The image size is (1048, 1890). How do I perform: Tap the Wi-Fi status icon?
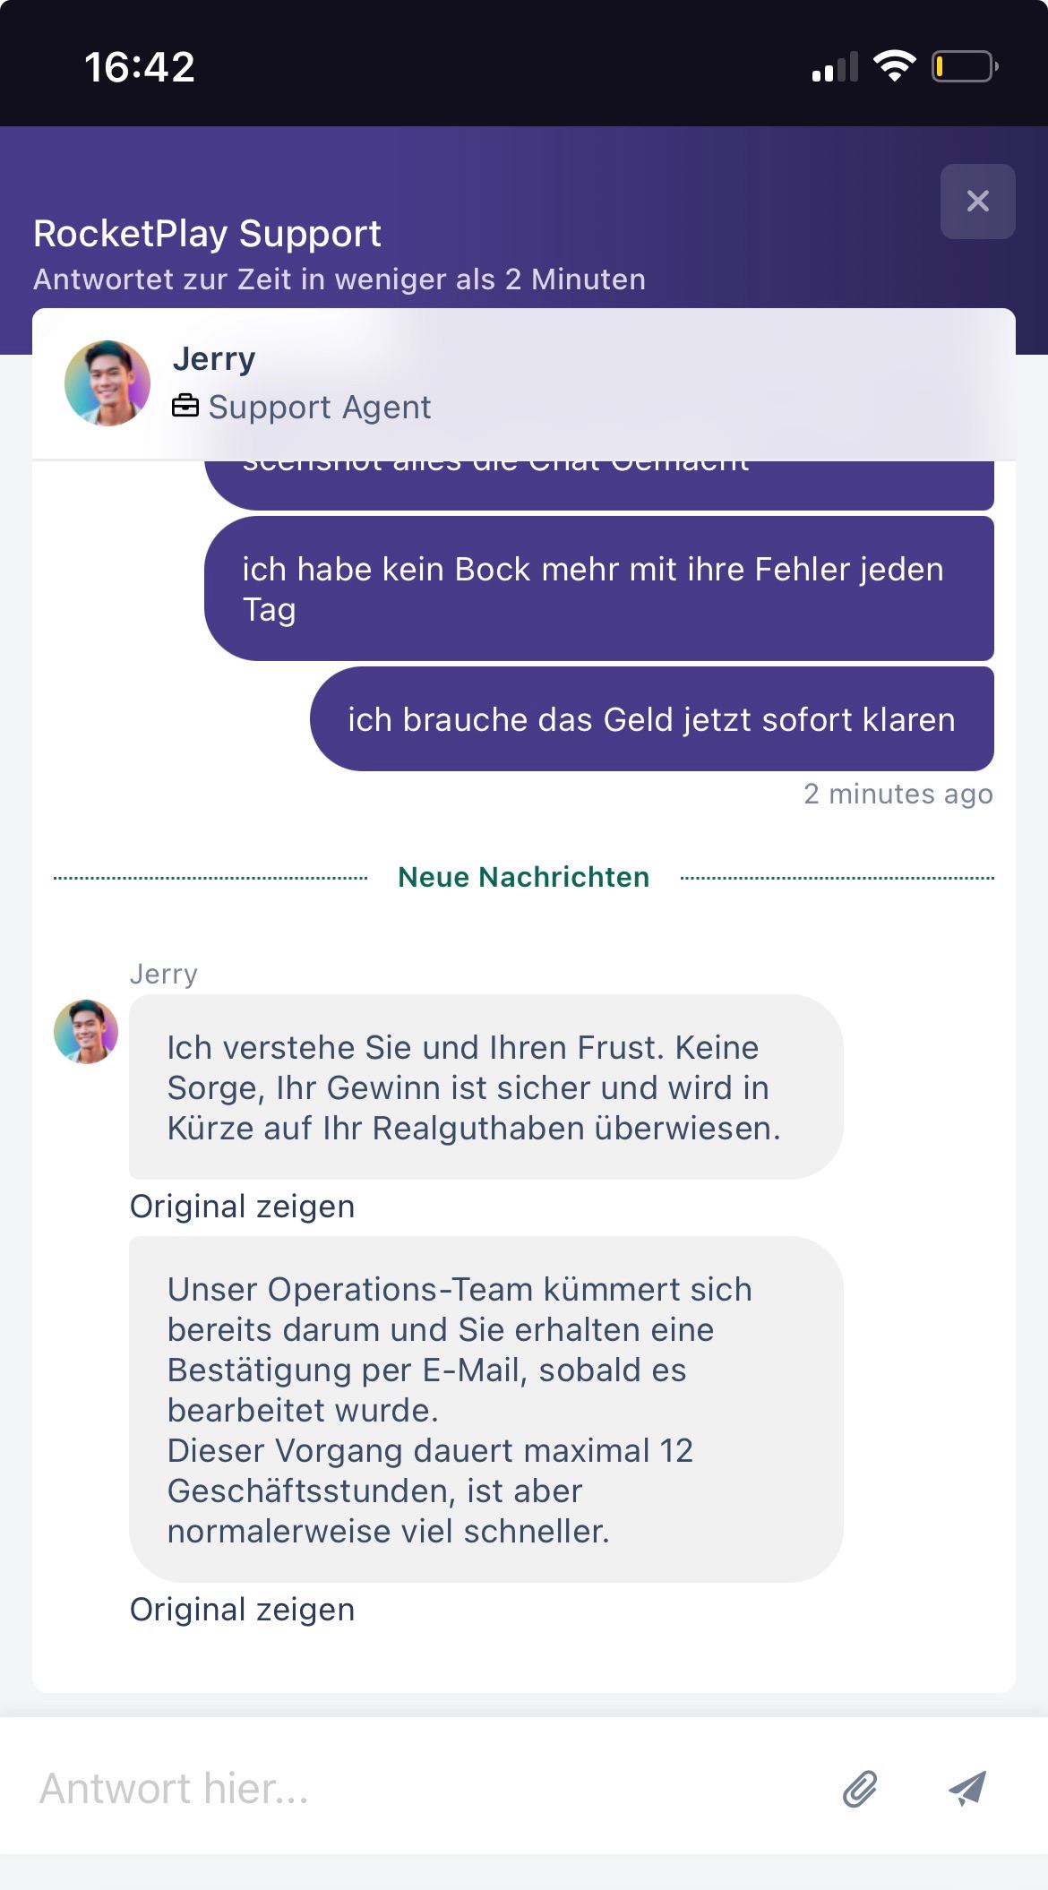[x=894, y=66]
